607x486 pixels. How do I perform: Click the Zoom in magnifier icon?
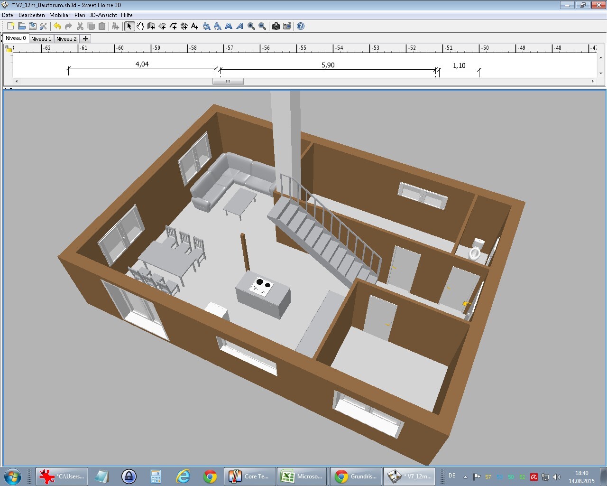[251, 26]
